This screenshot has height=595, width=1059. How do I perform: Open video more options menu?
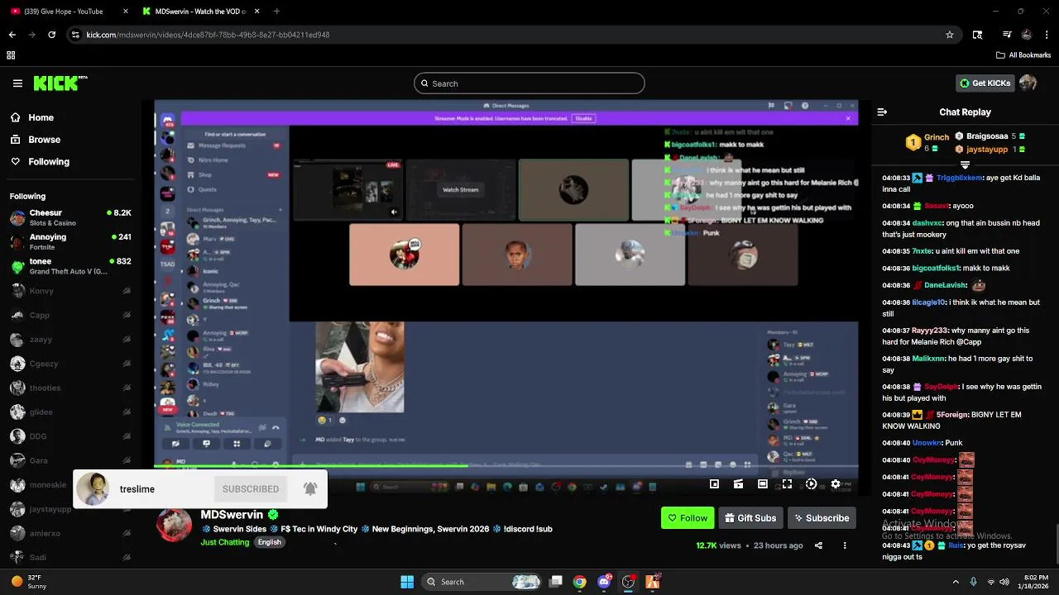pyautogui.click(x=845, y=545)
